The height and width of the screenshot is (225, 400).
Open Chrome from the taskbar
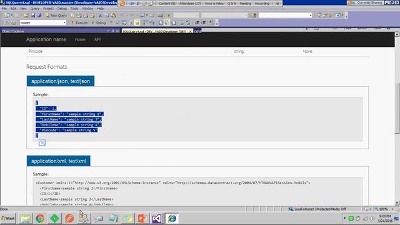pyautogui.click(x=40, y=218)
